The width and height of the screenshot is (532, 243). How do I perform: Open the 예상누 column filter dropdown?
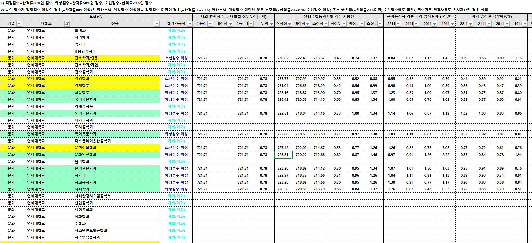click(x=362, y=24)
